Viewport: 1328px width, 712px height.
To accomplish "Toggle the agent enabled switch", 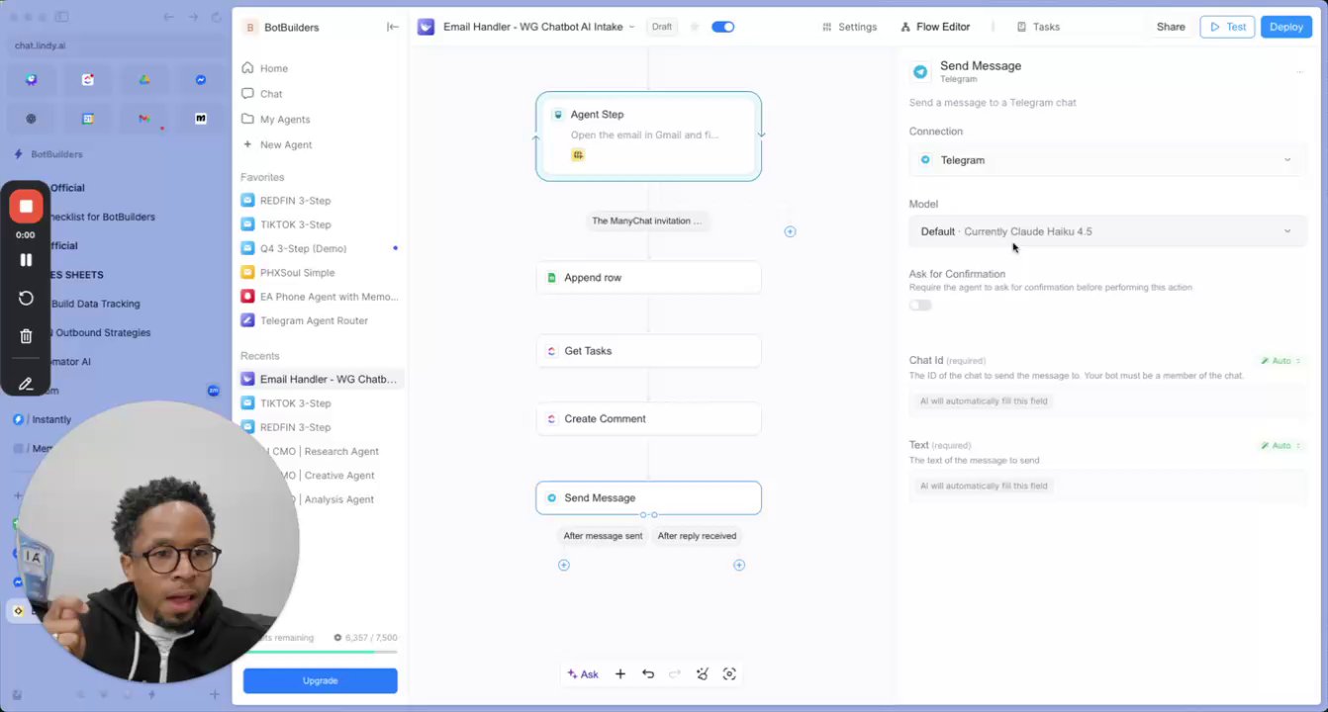I will [x=723, y=27].
